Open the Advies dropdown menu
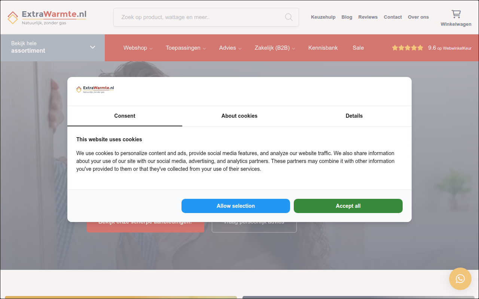479x299 pixels. point(231,48)
